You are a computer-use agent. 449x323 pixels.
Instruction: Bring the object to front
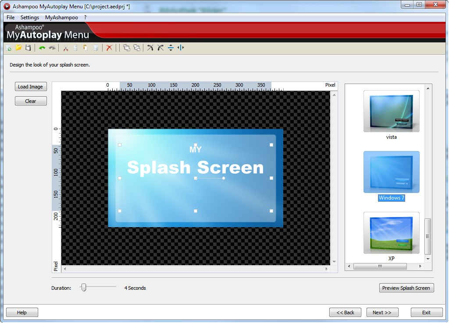[127, 48]
